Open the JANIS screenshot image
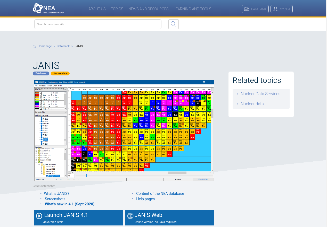The width and height of the screenshot is (327, 227). click(124, 130)
